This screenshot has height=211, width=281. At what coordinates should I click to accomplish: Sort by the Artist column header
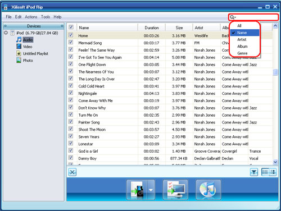point(206,27)
